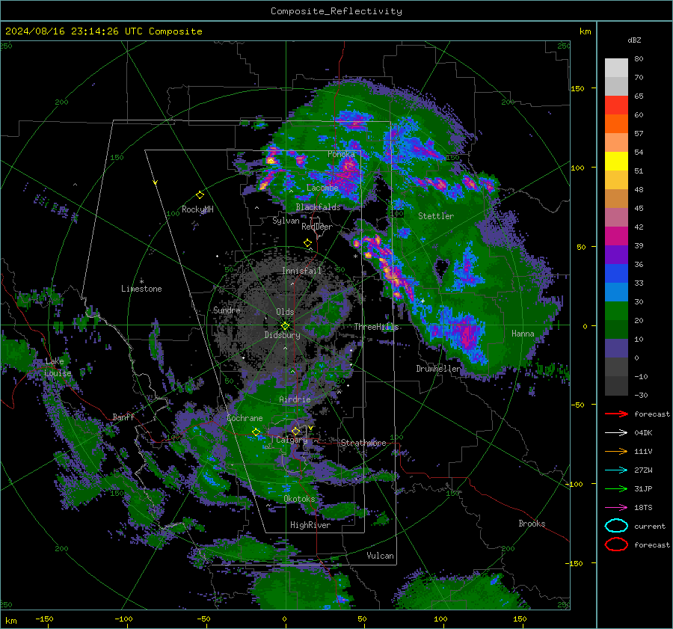Click the magenta 18TS arrow icon
The height and width of the screenshot is (629, 673).
(616, 508)
